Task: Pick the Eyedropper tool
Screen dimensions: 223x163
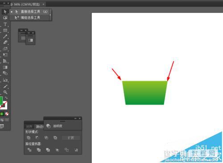Action: [5, 86]
